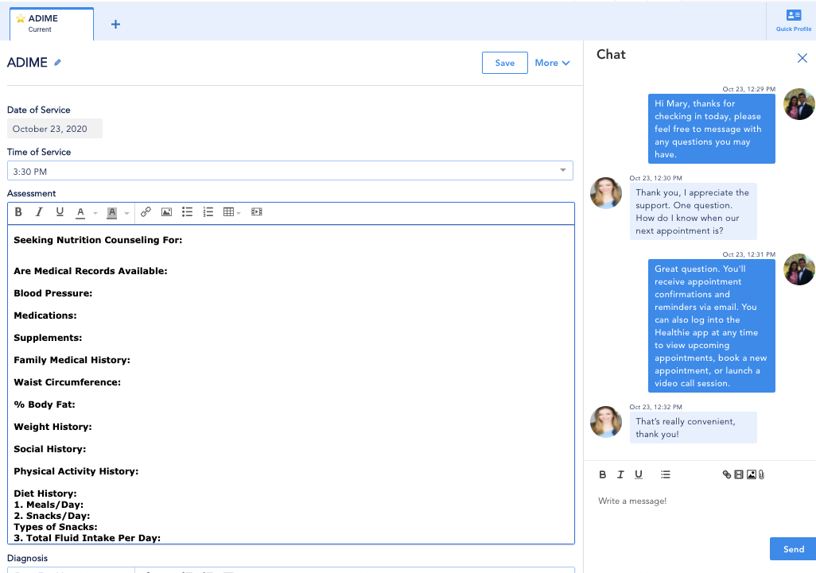The height and width of the screenshot is (573, 816).
Task: Toggle bold in chat message toolbar
Action: (603, 474)
